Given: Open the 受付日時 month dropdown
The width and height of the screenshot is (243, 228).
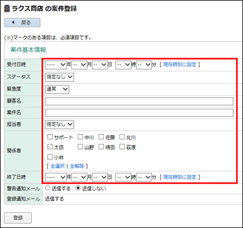Looking at the screenshot, I should 79,65.
